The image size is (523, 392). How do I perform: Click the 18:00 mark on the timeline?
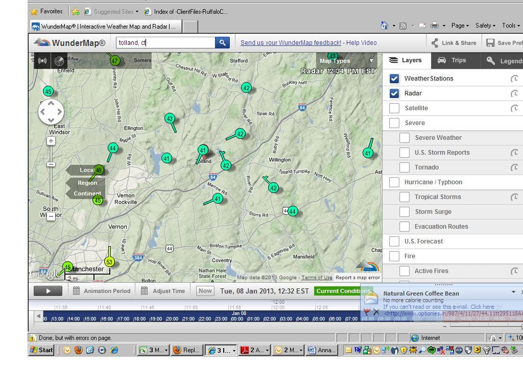click(x=139, y=319)
